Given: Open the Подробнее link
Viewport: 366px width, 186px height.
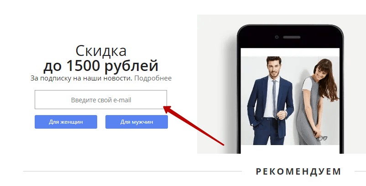Looking at the screenshot, I should click(153, 78).
